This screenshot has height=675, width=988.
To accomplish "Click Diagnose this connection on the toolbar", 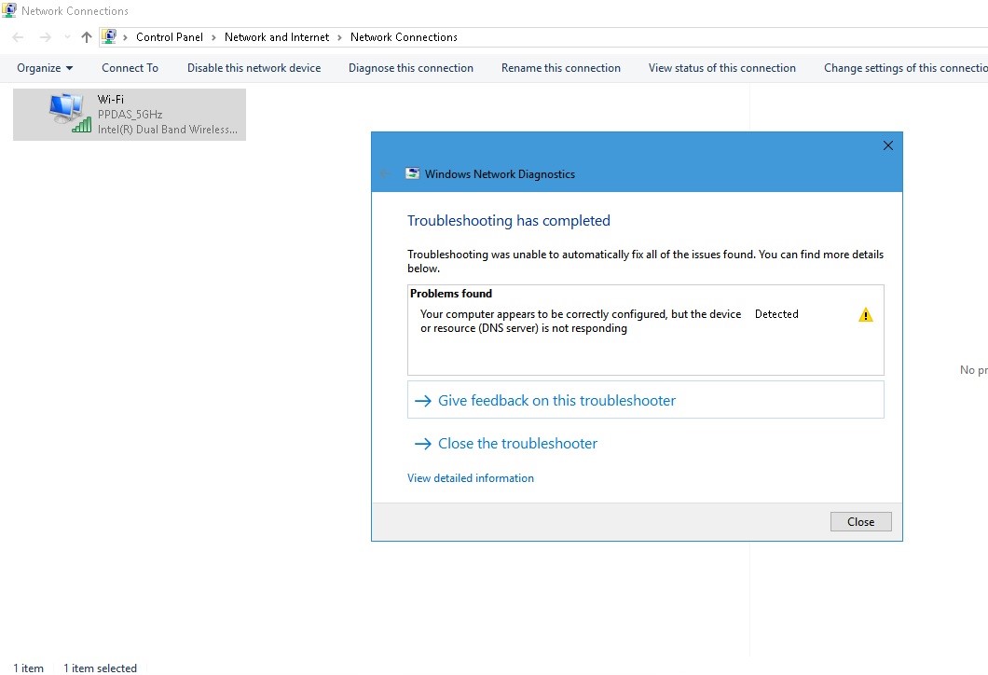I will (x=411, y=67).
